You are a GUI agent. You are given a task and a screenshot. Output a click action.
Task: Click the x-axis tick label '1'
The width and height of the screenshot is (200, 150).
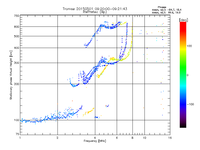[x=20, y=138]
